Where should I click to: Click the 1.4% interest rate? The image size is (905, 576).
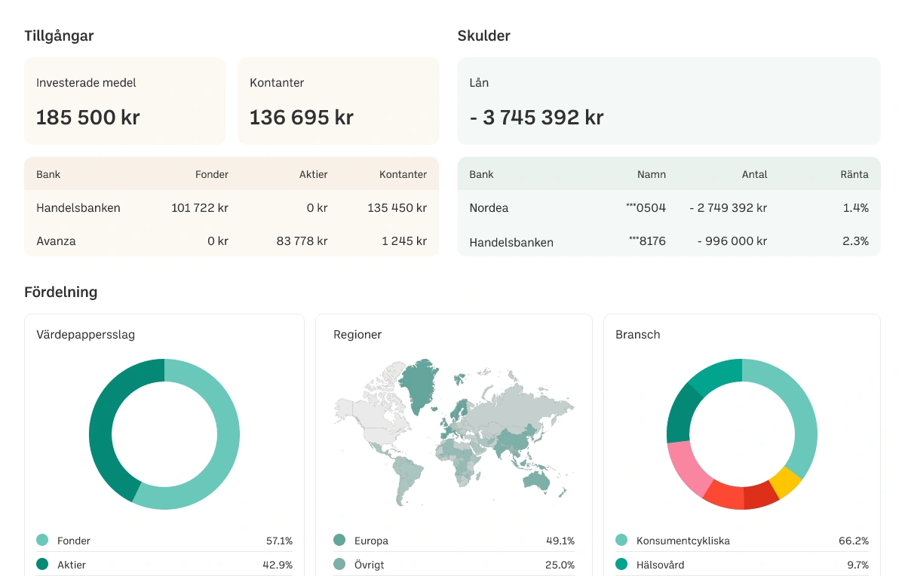point(856,208)
